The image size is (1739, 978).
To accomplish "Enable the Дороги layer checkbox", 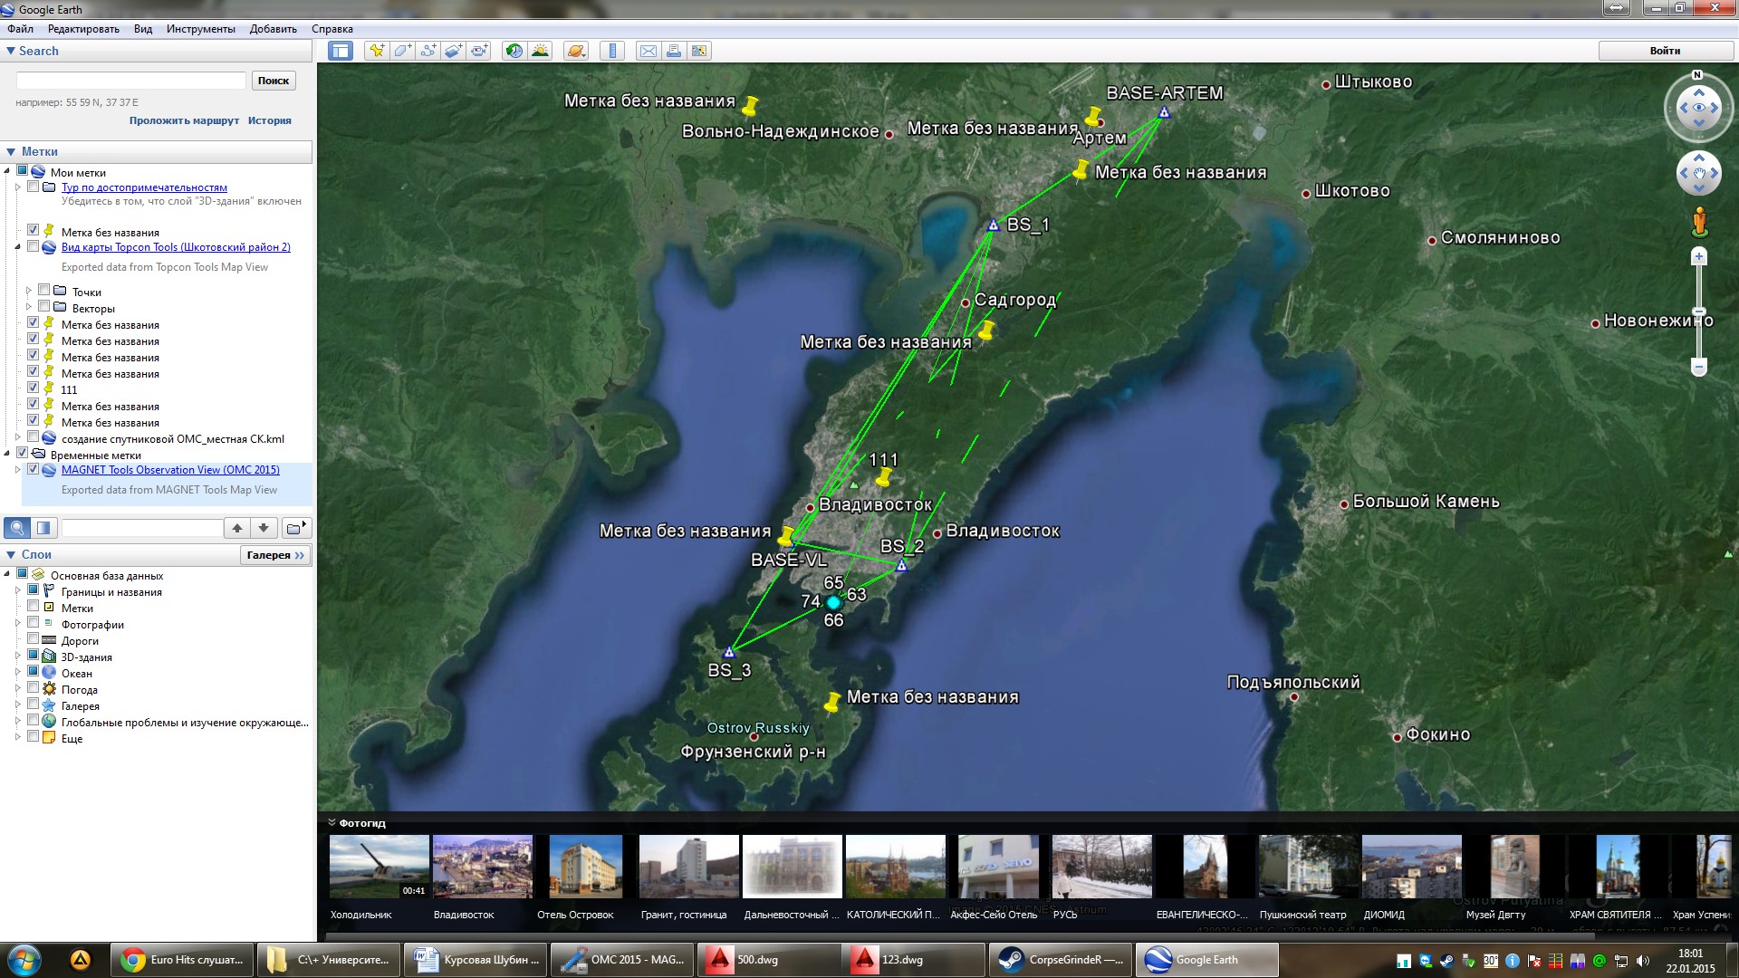I will (x=34, y=640).
